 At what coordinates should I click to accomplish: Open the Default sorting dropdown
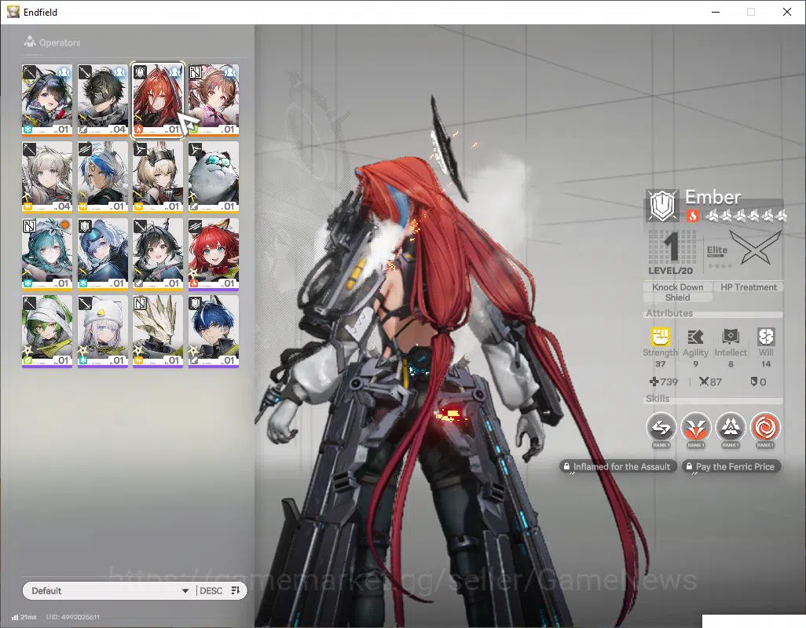(x=109, y=590)
